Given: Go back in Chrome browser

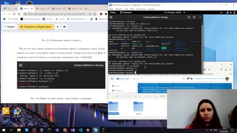Looking at the screenshot, I should click(4, 14).
